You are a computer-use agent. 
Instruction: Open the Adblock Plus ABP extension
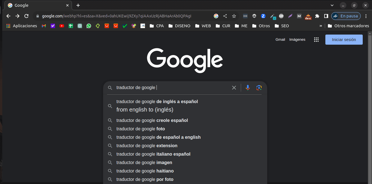pyautogui.click(x=281, y=16)
